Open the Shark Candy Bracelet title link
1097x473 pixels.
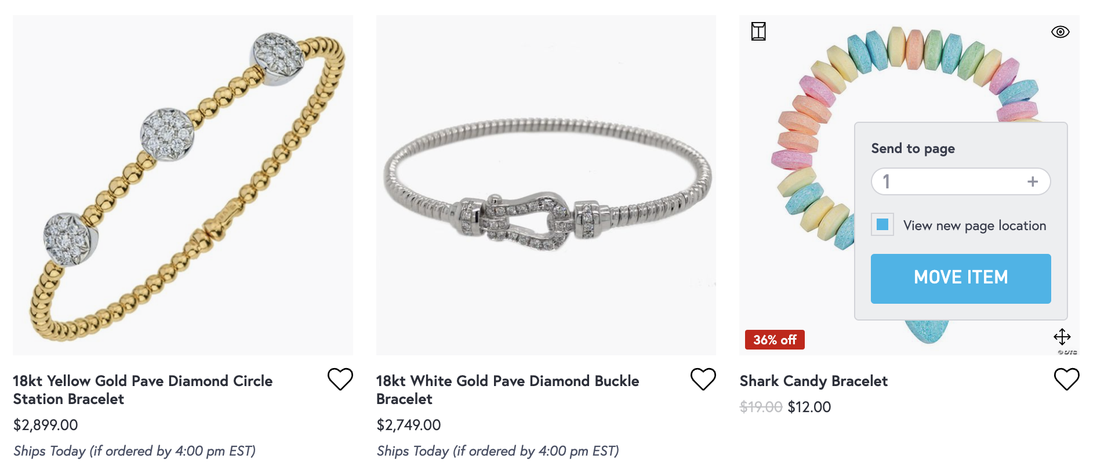(813, 381)
